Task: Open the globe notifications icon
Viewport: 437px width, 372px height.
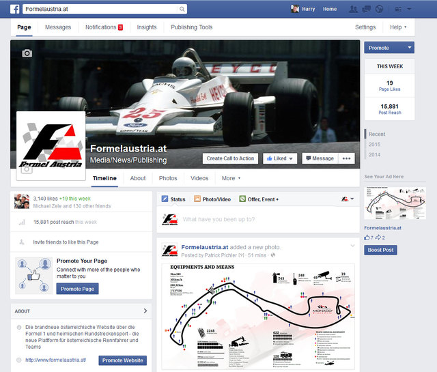Action: [380, 10]
